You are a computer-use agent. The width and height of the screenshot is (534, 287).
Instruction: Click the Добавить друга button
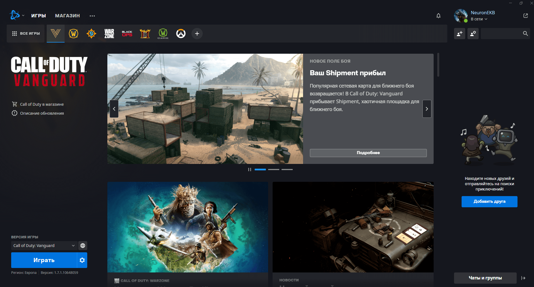pos(490,201)
